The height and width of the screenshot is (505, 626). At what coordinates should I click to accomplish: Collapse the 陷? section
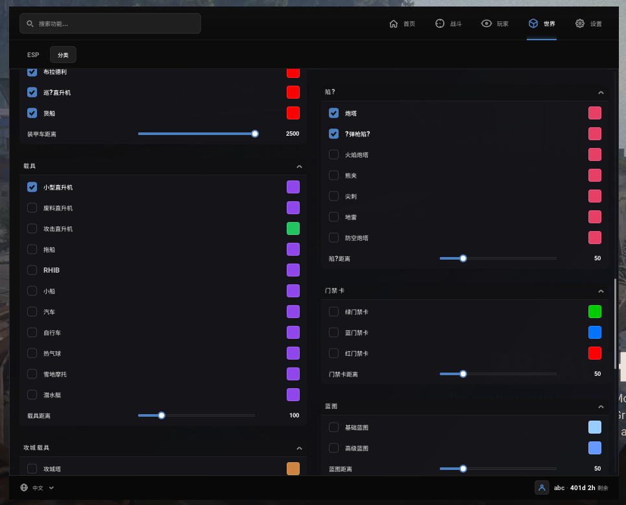pyautogui.click(x=601, y=92)
